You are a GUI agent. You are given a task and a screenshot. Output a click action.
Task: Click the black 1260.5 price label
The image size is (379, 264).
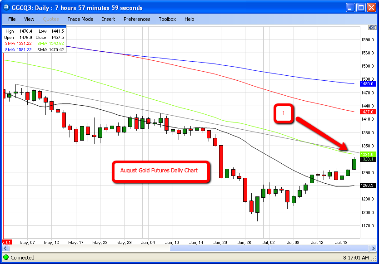click(x=367, y=186)
